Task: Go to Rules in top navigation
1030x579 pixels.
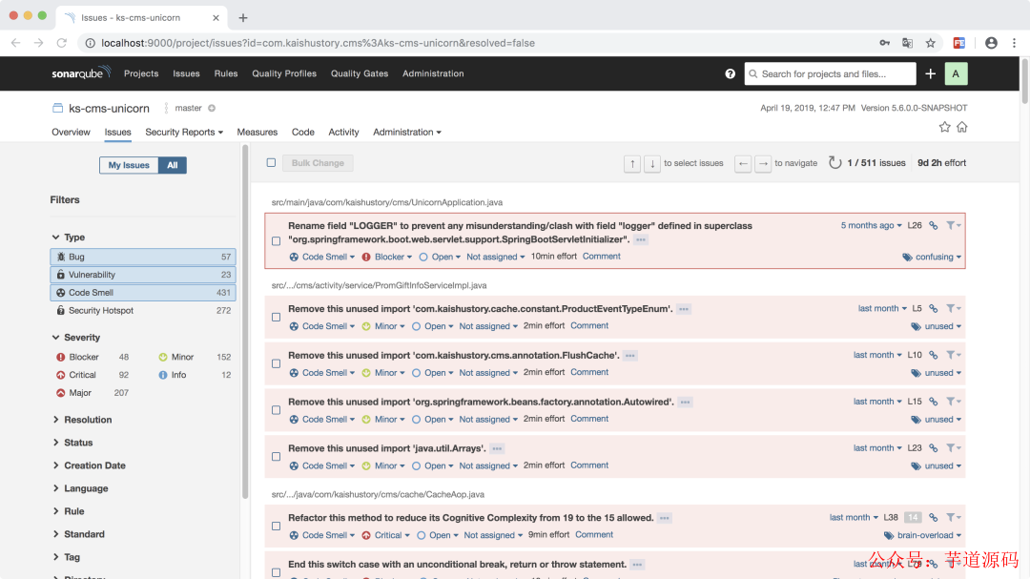Action: [x=226, y=73]
